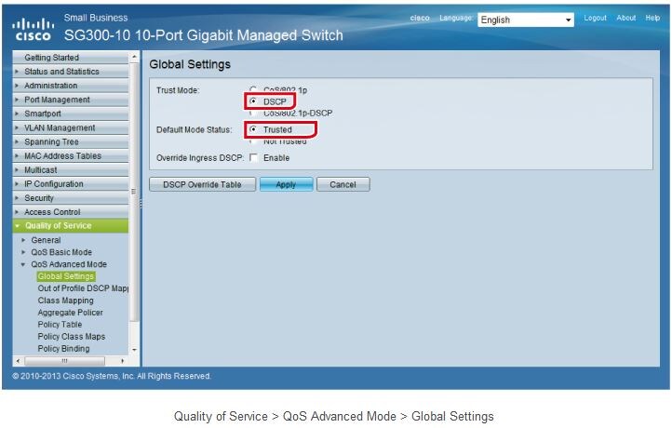
Task: Click the Apply button
Action: (286, 185)
